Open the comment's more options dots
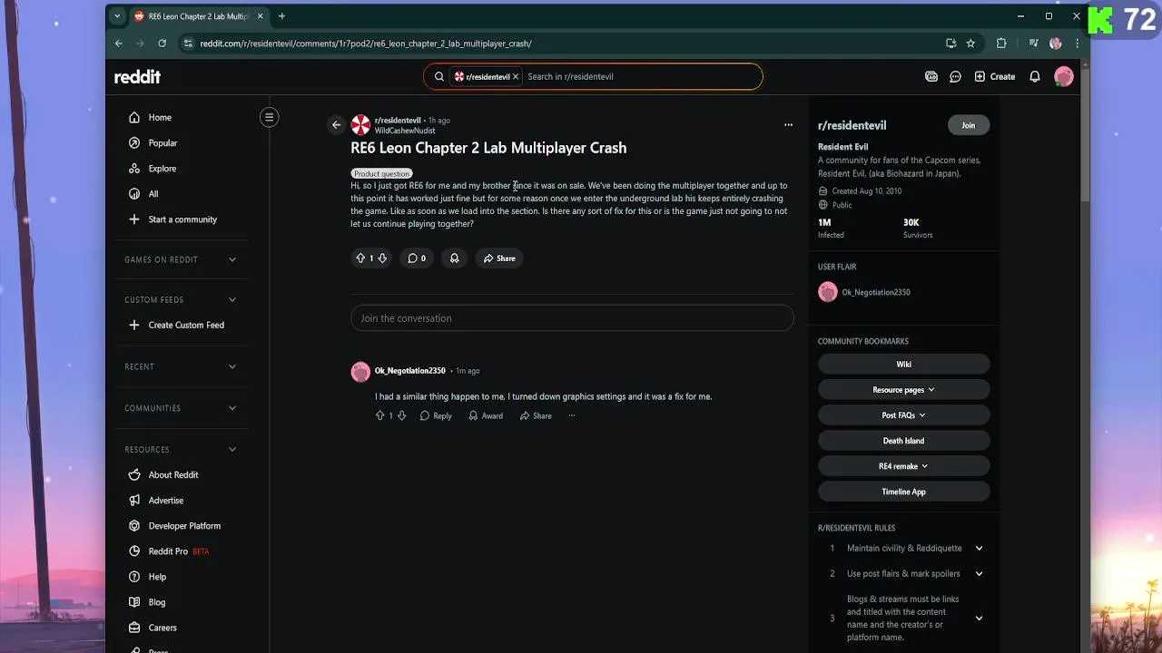 (x=572, y=415)
